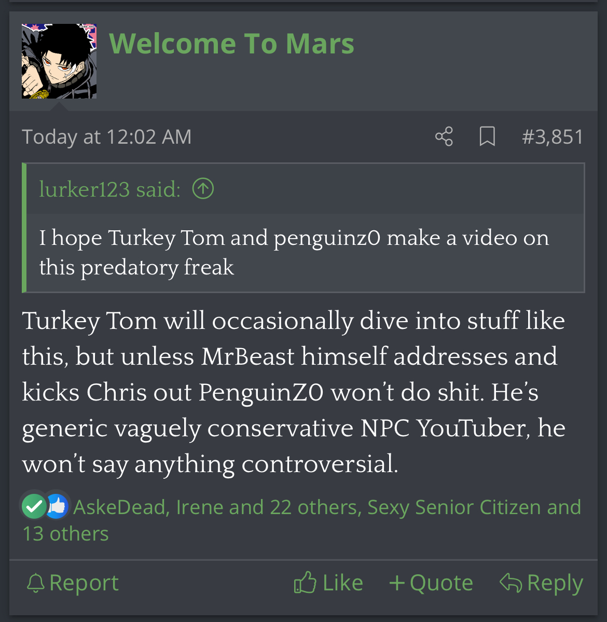Viewport: 607px width, 622px height.
Task: Click the green checkmark reaction icon
Action: pos(34,506)
